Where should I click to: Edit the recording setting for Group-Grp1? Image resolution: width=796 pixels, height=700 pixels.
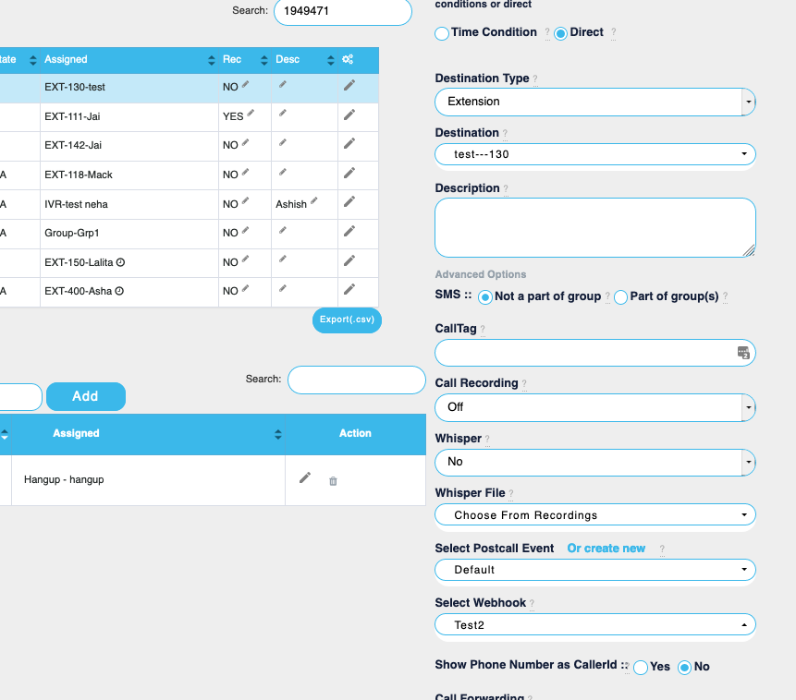tap(245, 231)
